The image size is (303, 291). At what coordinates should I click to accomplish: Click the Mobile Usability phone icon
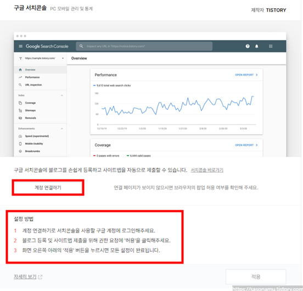coord(20,143)
